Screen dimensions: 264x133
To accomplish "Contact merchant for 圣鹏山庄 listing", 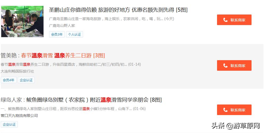I will tap(234, 20).
